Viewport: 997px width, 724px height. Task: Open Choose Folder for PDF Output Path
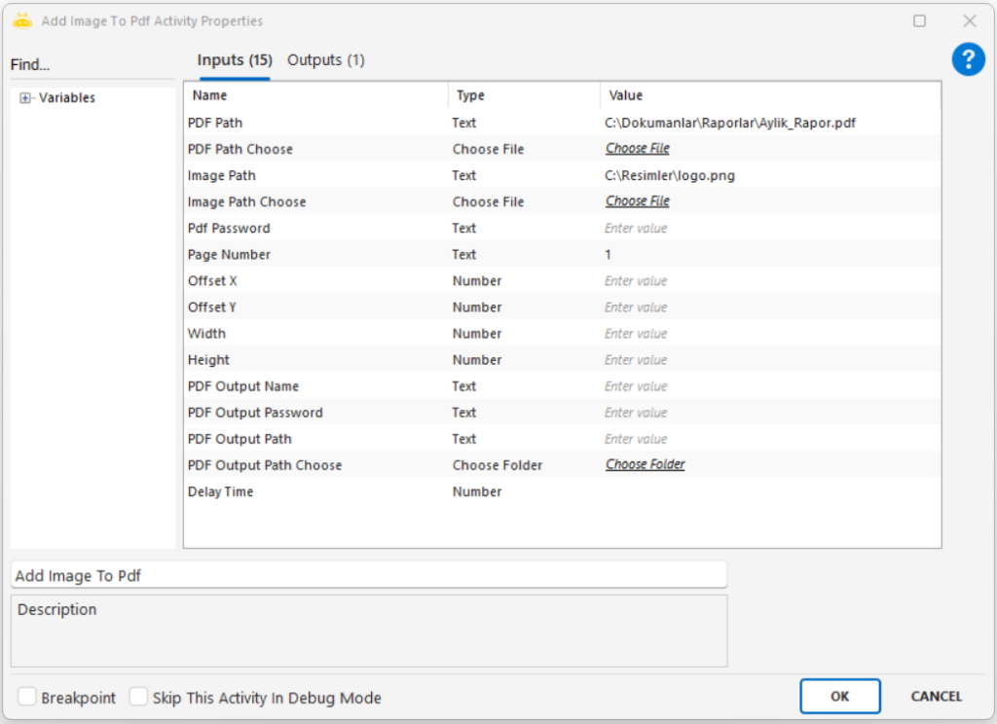(x=645, y=465)
